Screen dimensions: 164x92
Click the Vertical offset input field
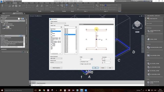[107, 62]
